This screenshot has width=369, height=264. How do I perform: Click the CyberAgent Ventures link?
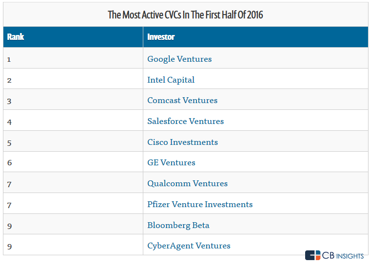[x=189, y=246]
